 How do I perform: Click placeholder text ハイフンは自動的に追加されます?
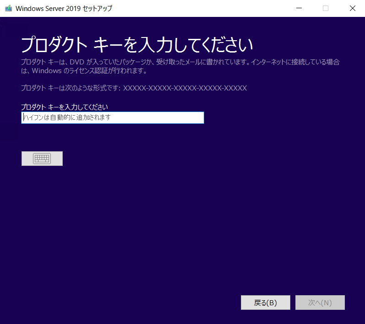(67, 117)
